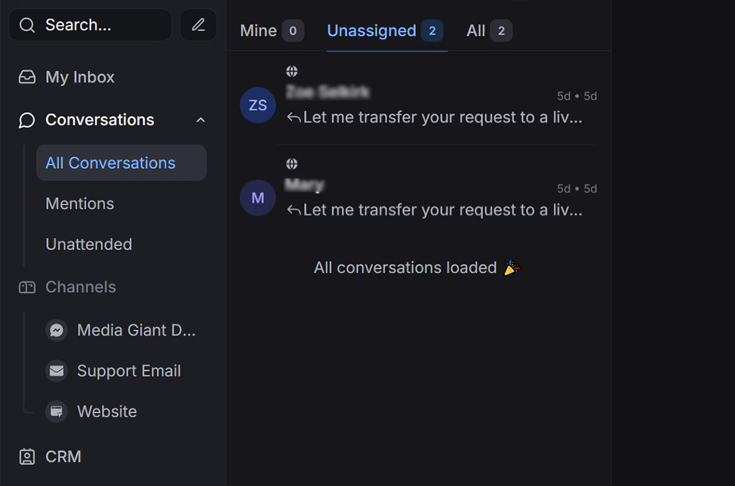Click the compose new conversation pencil icon

coord(198,25)
